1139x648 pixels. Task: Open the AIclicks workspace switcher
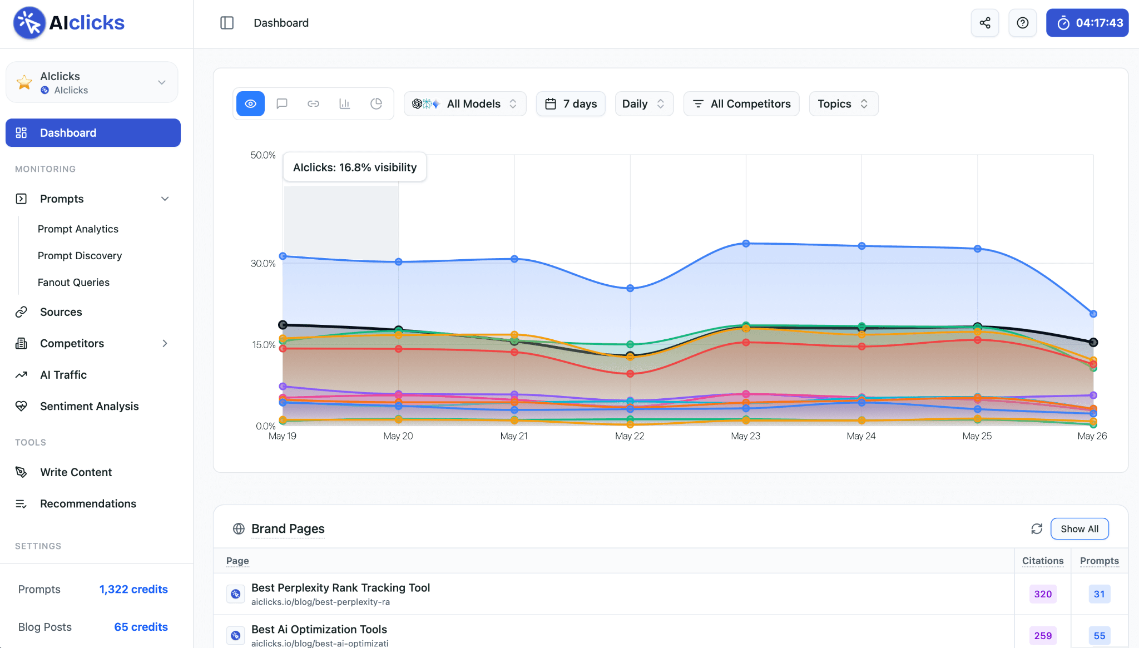(x=92, y=82)
